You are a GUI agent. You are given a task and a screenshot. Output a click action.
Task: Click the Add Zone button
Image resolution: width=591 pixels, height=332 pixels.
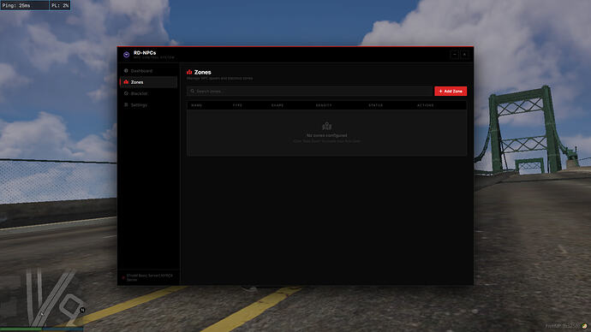451,91
